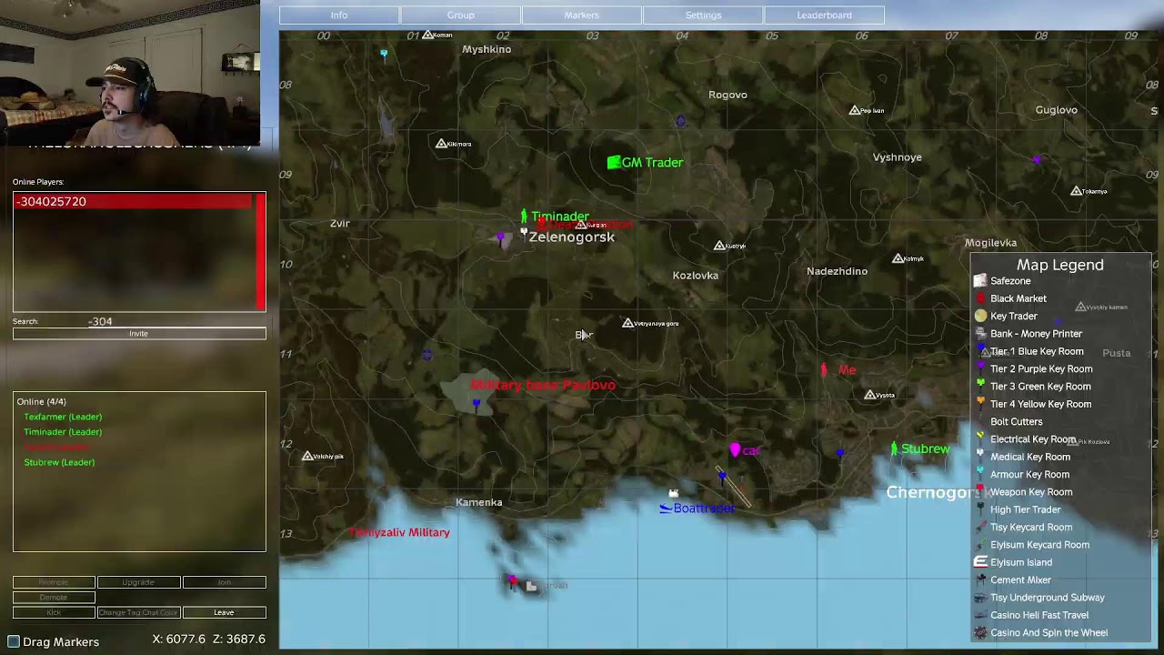The width and height of the screenshot is (1164, 655).
Task: Click the Promote button
Action: 54,582
